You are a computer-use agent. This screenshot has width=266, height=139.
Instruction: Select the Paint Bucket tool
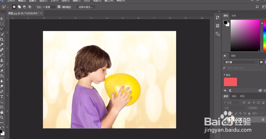[x=2, y=76]
